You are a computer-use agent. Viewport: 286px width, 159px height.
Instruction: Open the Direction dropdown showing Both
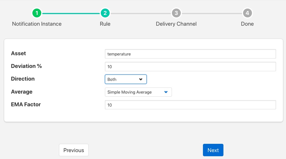(126, 79)
